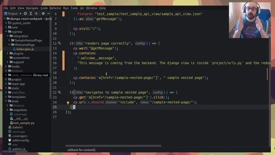Expand the templates folder

click(6, 97)
